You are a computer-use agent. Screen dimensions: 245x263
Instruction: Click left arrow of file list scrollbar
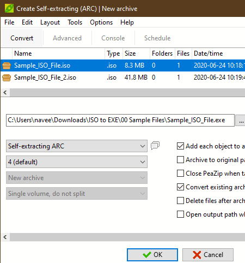[5, 93]
